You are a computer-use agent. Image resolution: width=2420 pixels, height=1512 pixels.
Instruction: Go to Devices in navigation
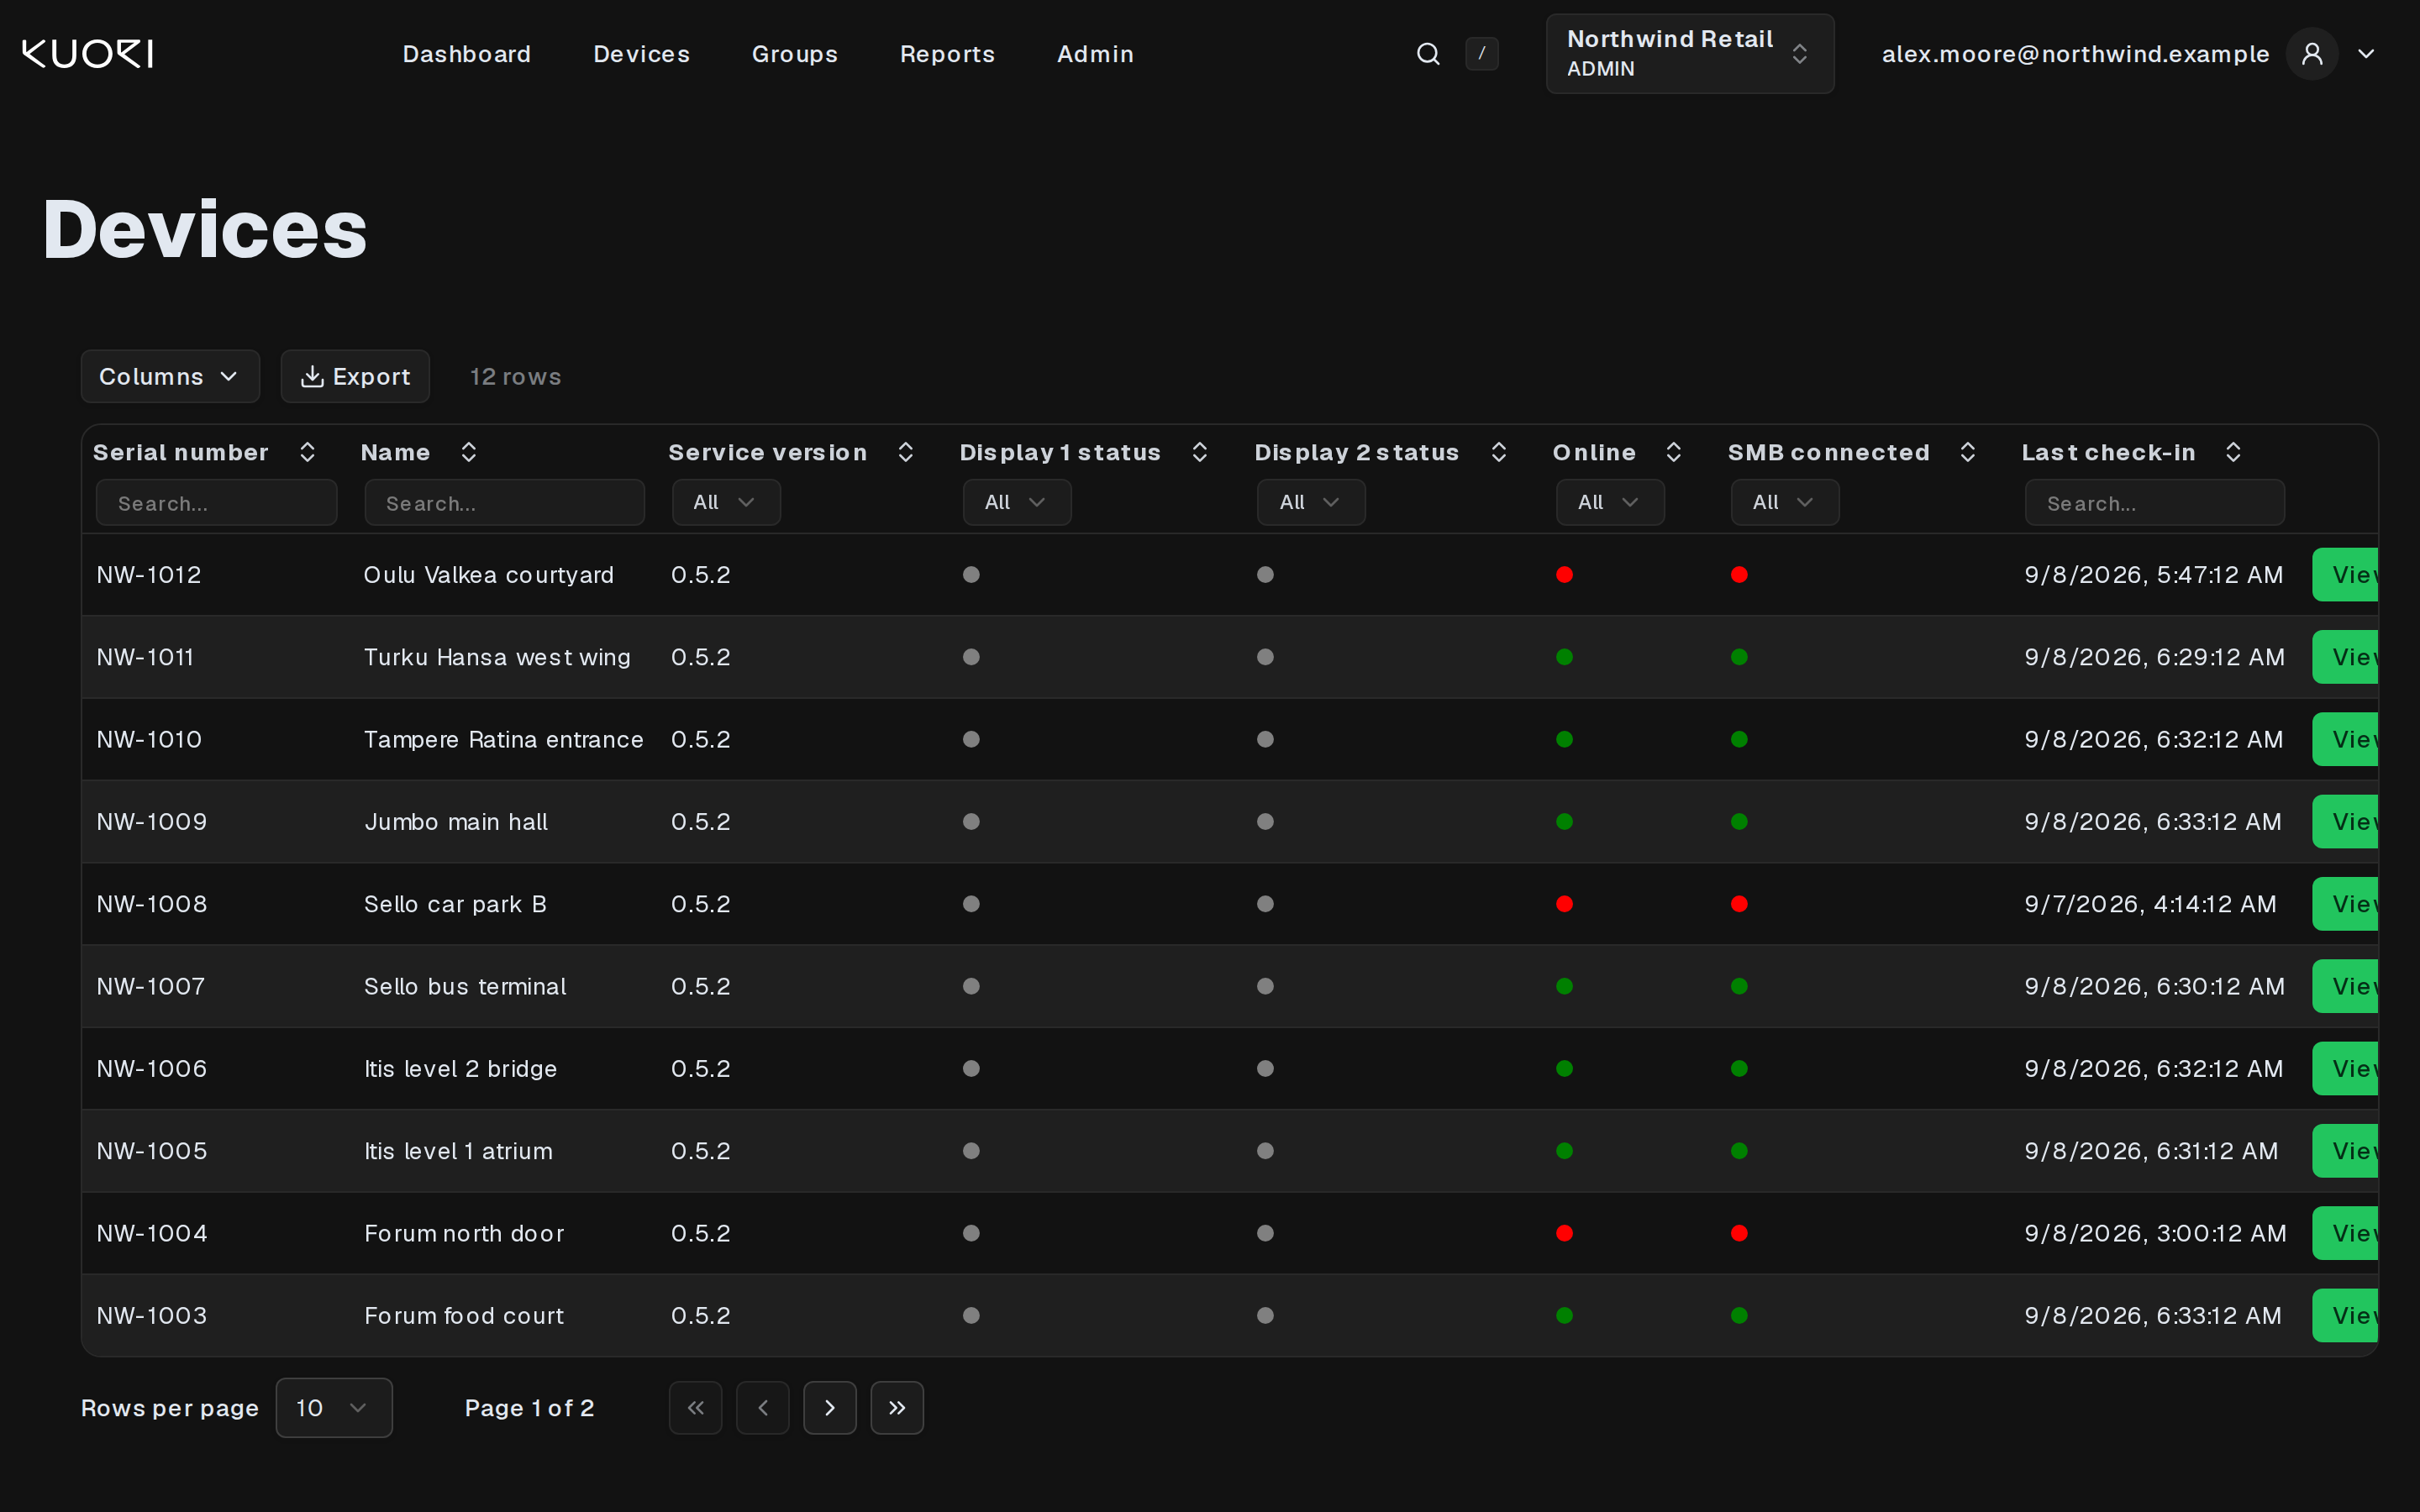(642, 54)
